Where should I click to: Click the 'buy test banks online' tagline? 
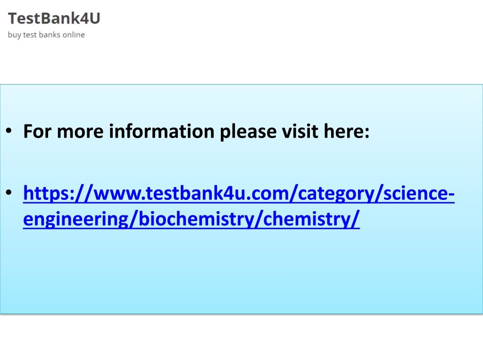pyautogui.click(x=46, y=35)
